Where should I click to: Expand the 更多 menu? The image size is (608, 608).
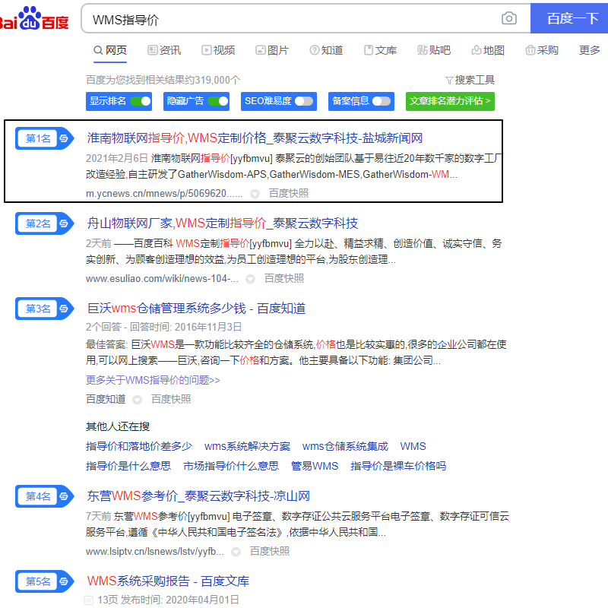pyautogui.click(x=590, y=50)
